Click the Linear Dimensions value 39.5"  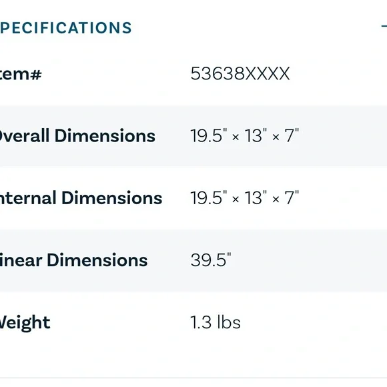211,260
